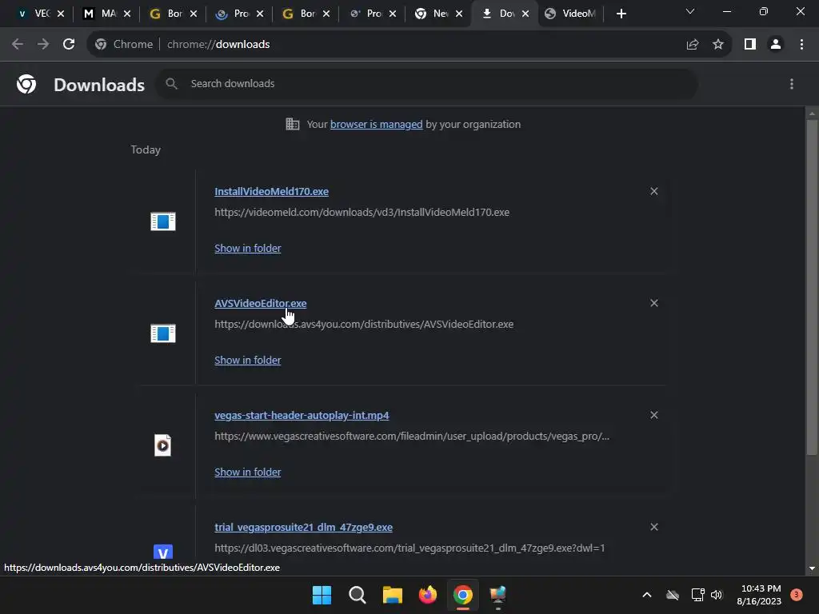Click the browser forward arrow
The height and width of the screenshot is (614, 819).
[x=43, y=45]
